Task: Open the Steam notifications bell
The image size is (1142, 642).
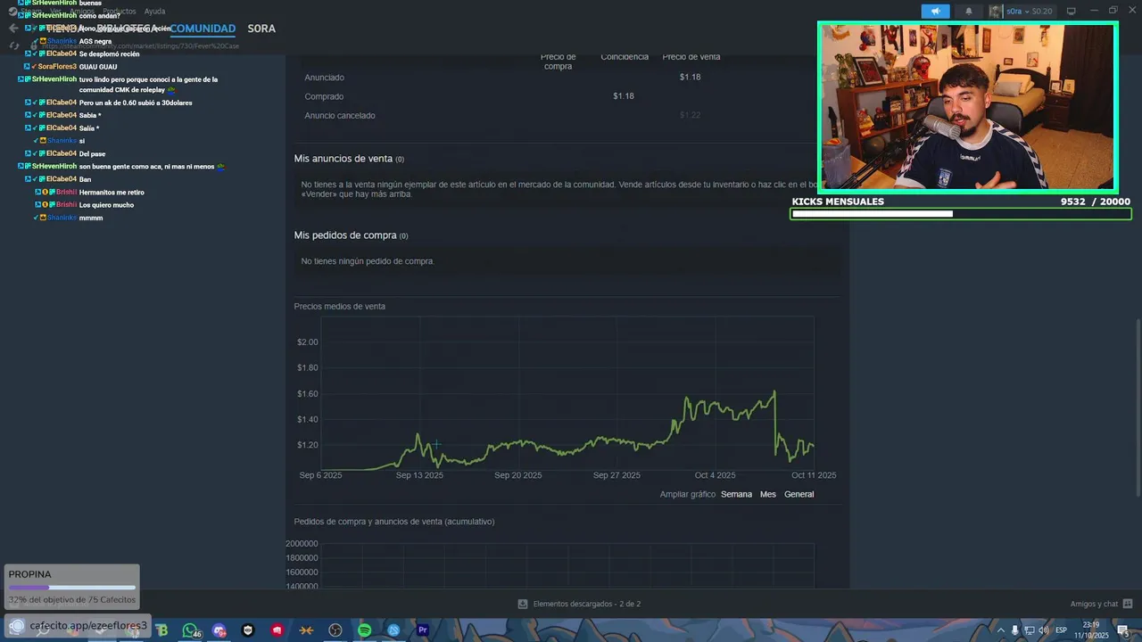Action: [x=969, y=11]
